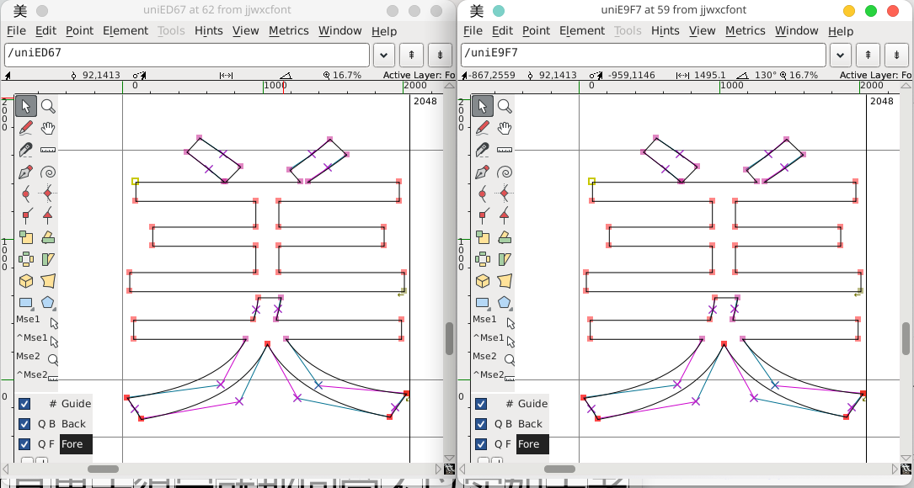Screen dimensions: 914x488
Task: Open the Element menu in the uniED67 window
Action: click(126, 31)
